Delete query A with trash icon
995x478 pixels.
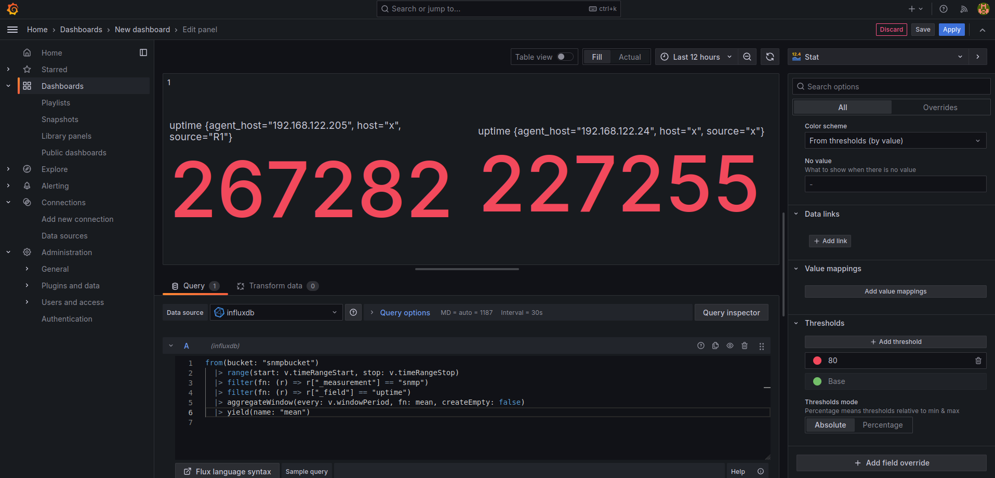click(x=745, y=346)
